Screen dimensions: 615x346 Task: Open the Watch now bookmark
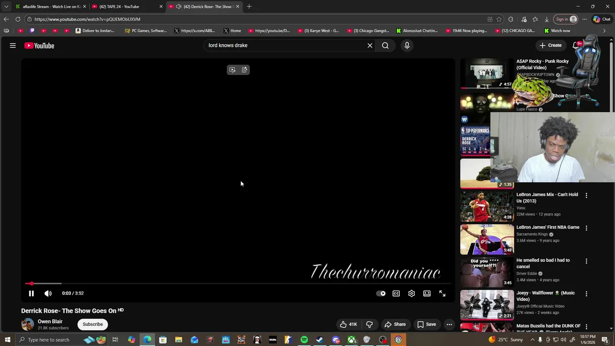(557, 31)
